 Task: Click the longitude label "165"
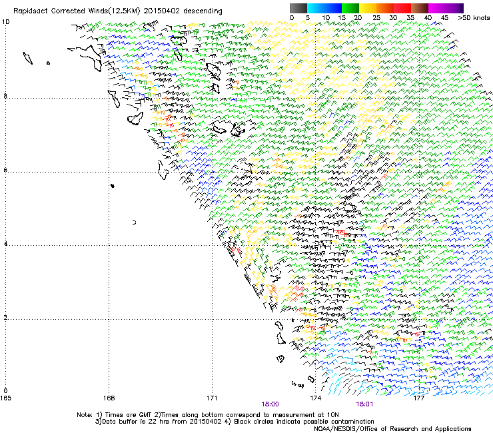click(x=5, y=398)
